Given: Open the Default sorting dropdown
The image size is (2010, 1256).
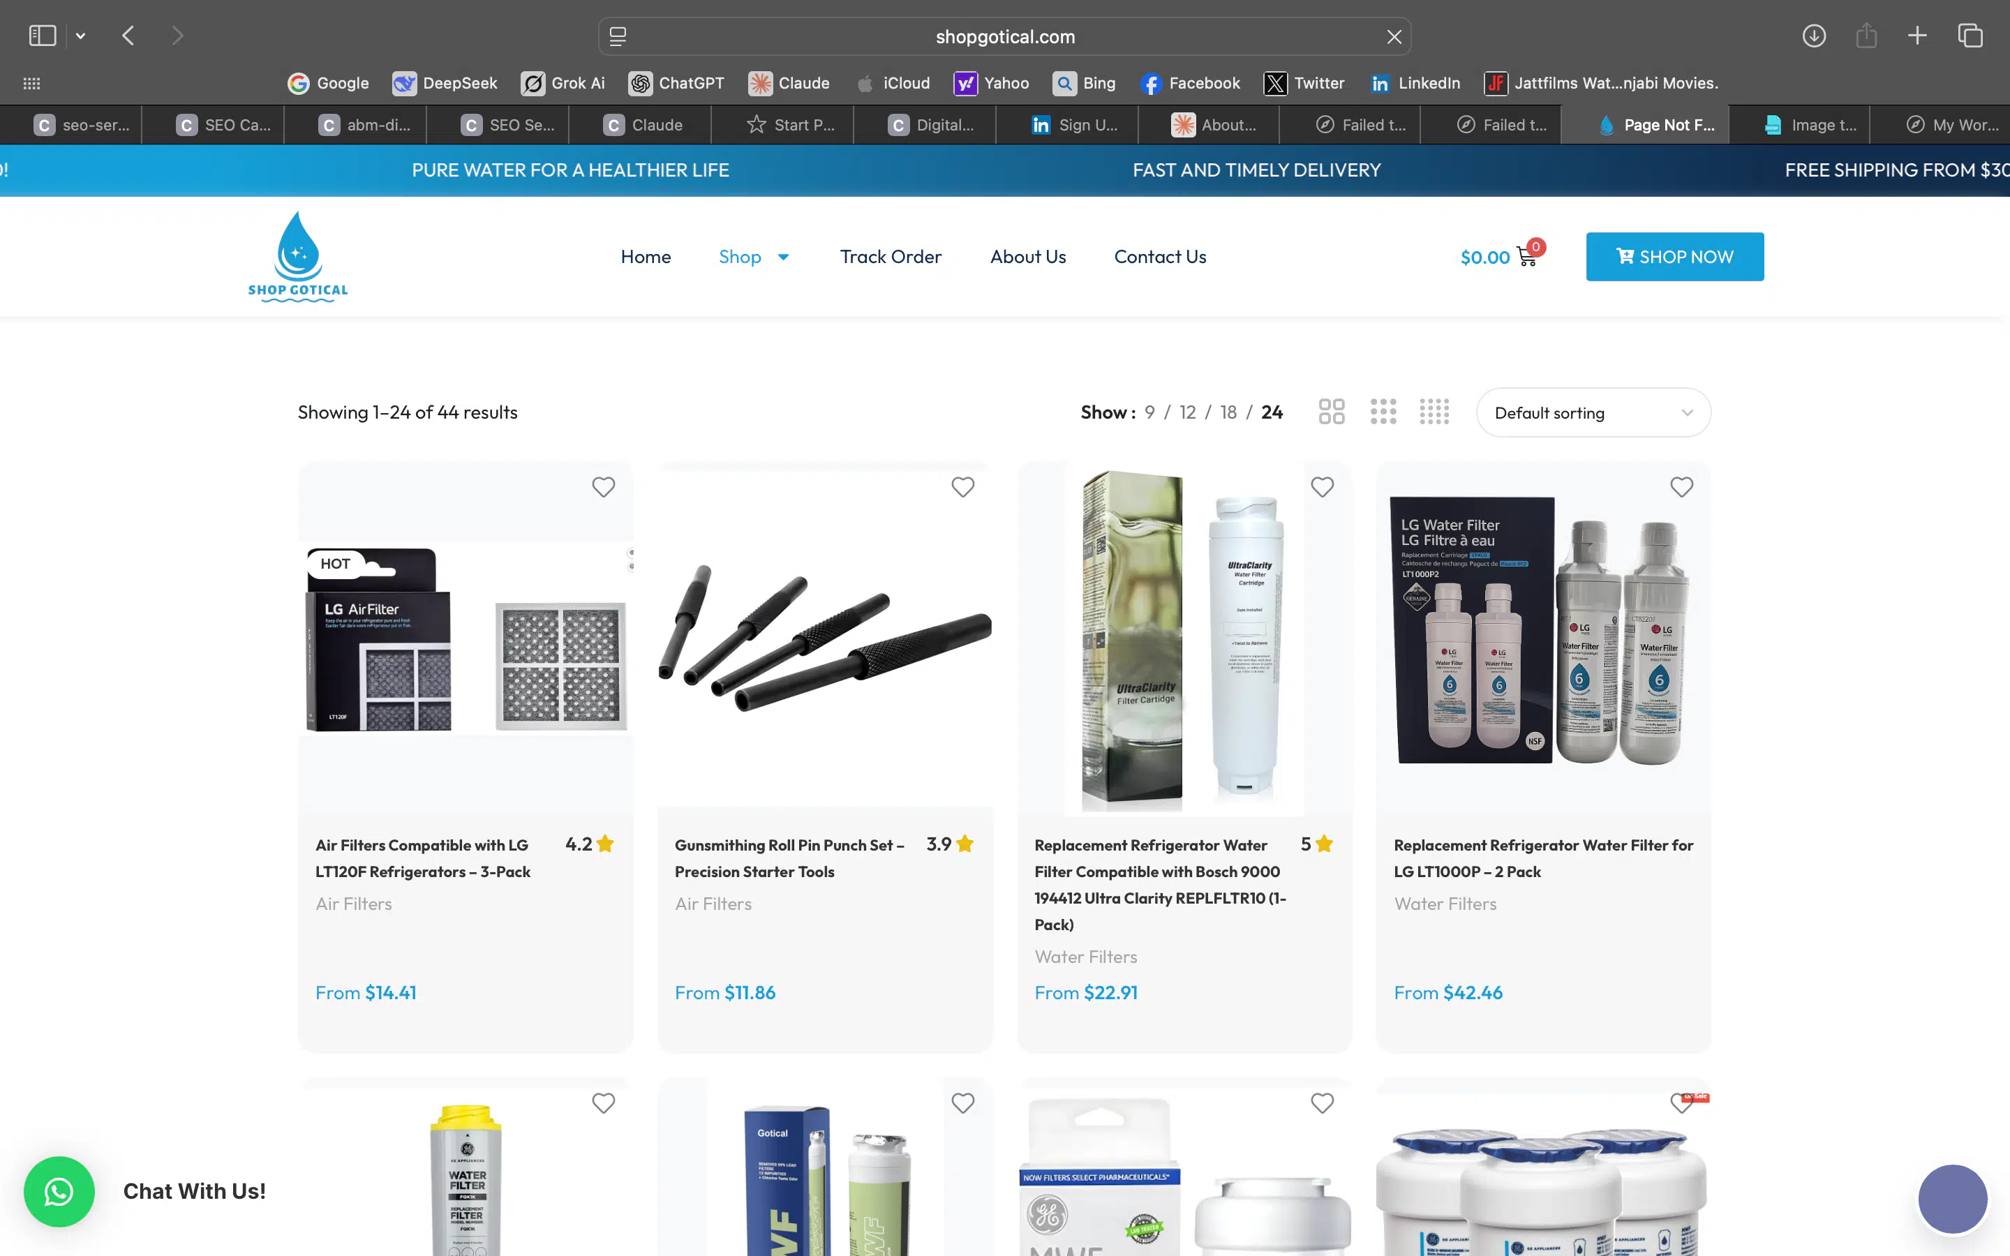Looking at the screenshot, I should click(x=1592, y=412).
